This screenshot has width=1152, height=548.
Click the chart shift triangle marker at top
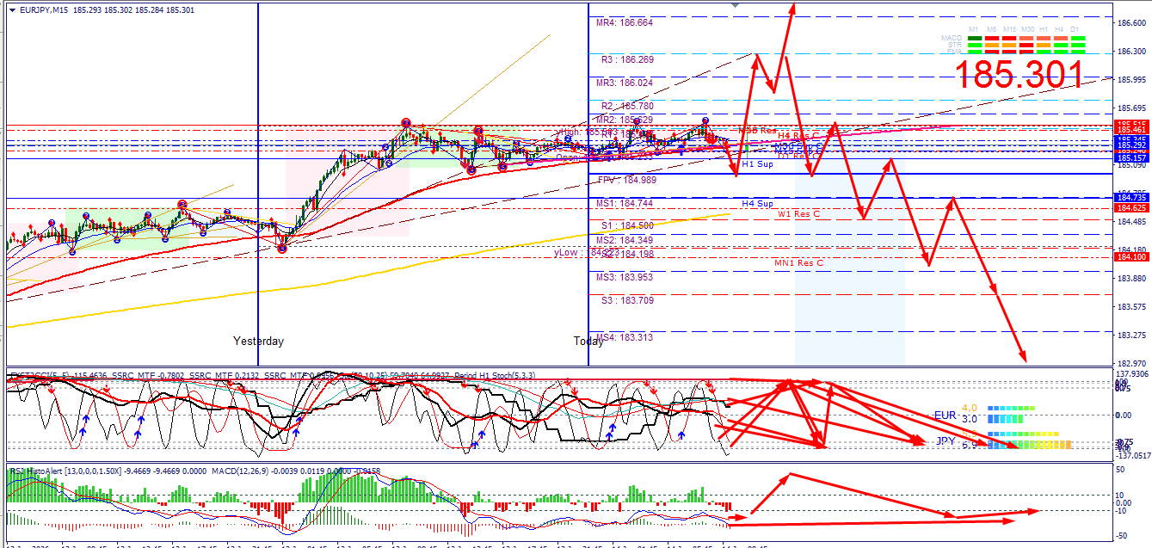click(x=734, y=5)
